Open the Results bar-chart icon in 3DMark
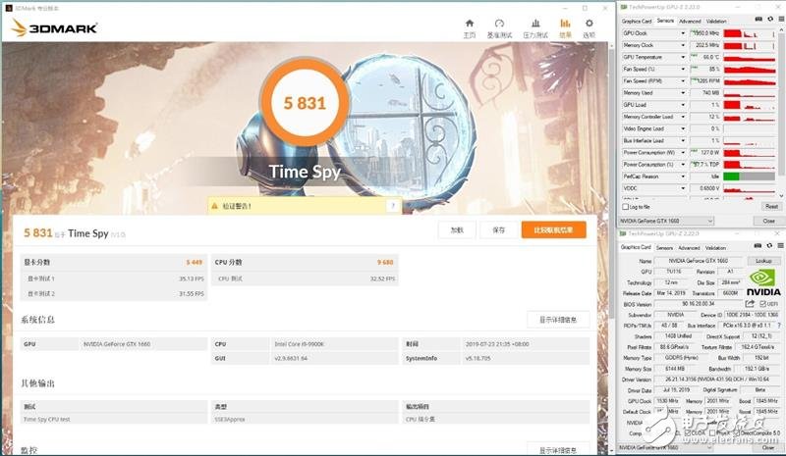The height and width of the screenshot is (456, 786). 565,23
